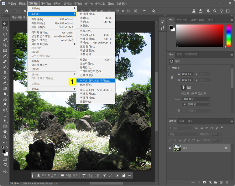Open the RGB 색상 mode dropdown
The width and height of the screenshot is (235, 186).
point(196,99)
